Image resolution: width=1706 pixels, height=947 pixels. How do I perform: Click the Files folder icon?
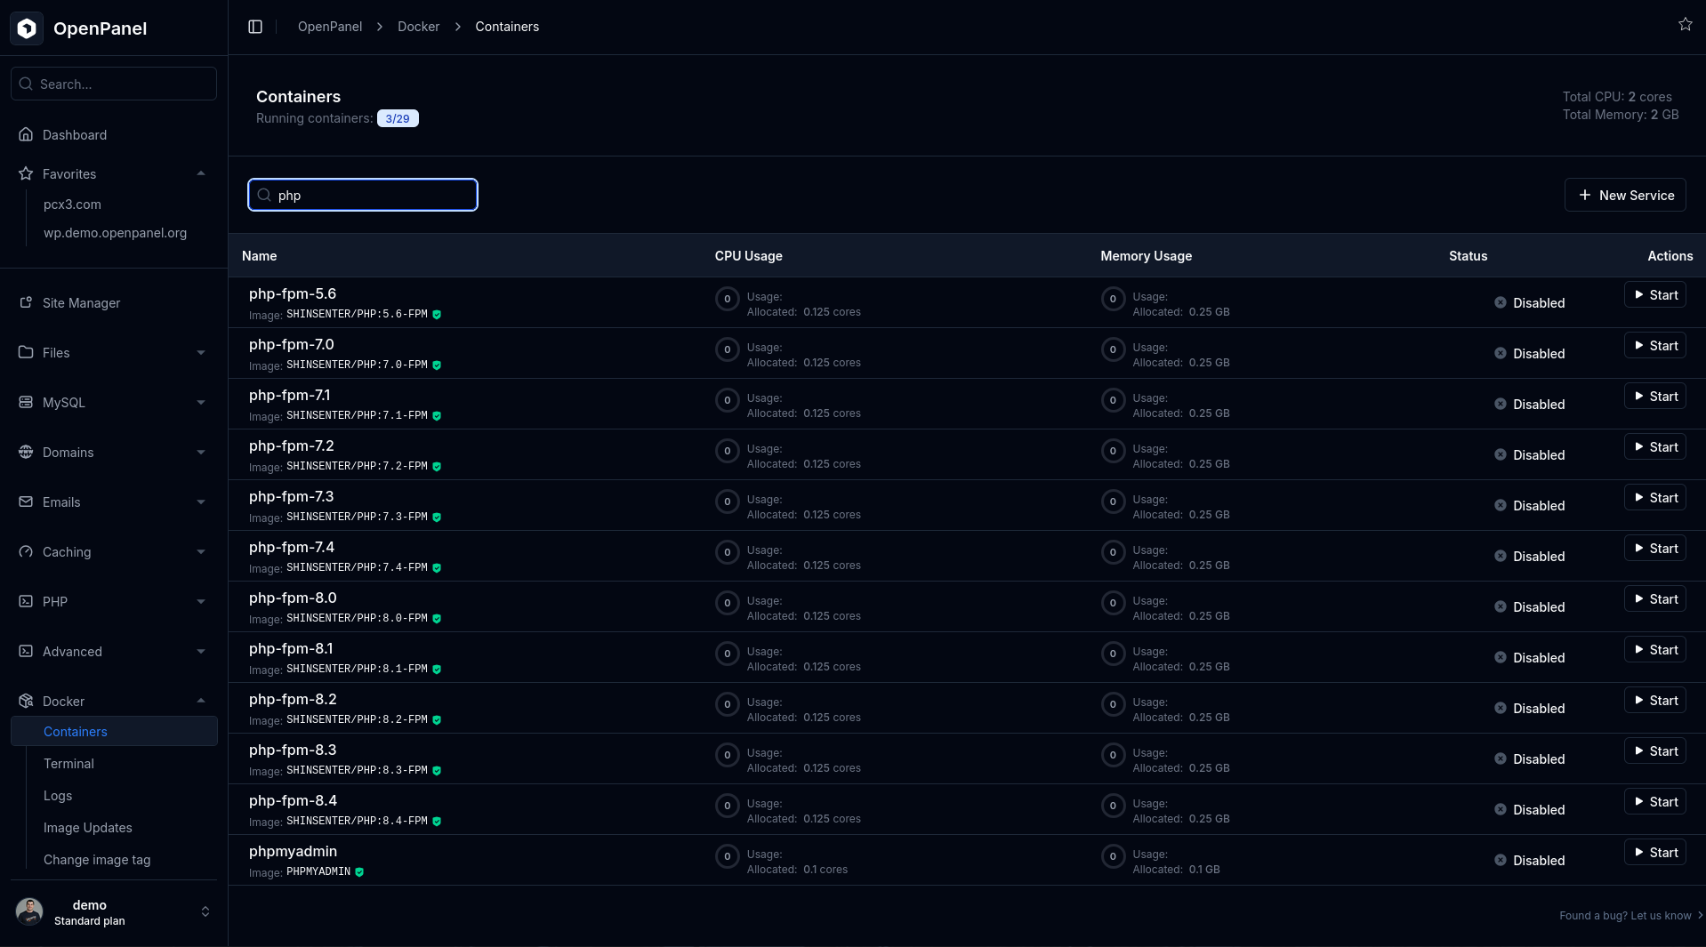coord(26,352)
